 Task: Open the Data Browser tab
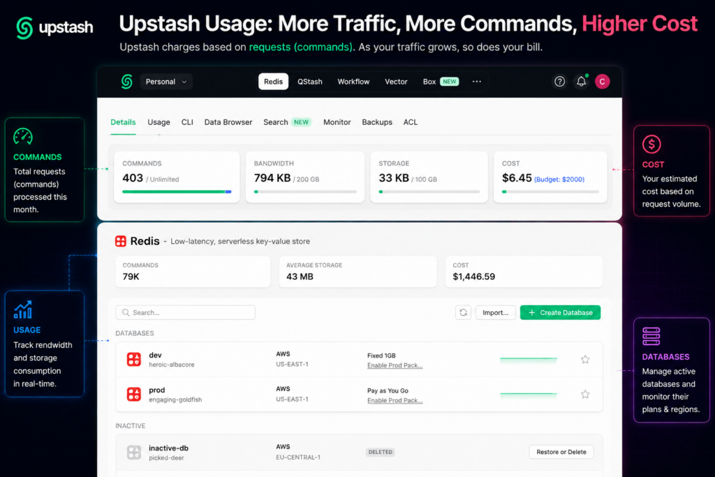coord(228,122)
